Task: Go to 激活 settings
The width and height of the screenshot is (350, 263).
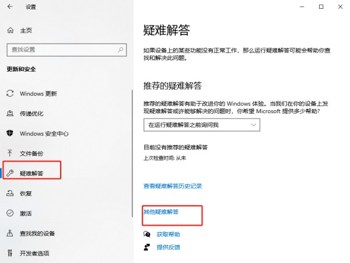Action: pos(26,213)
